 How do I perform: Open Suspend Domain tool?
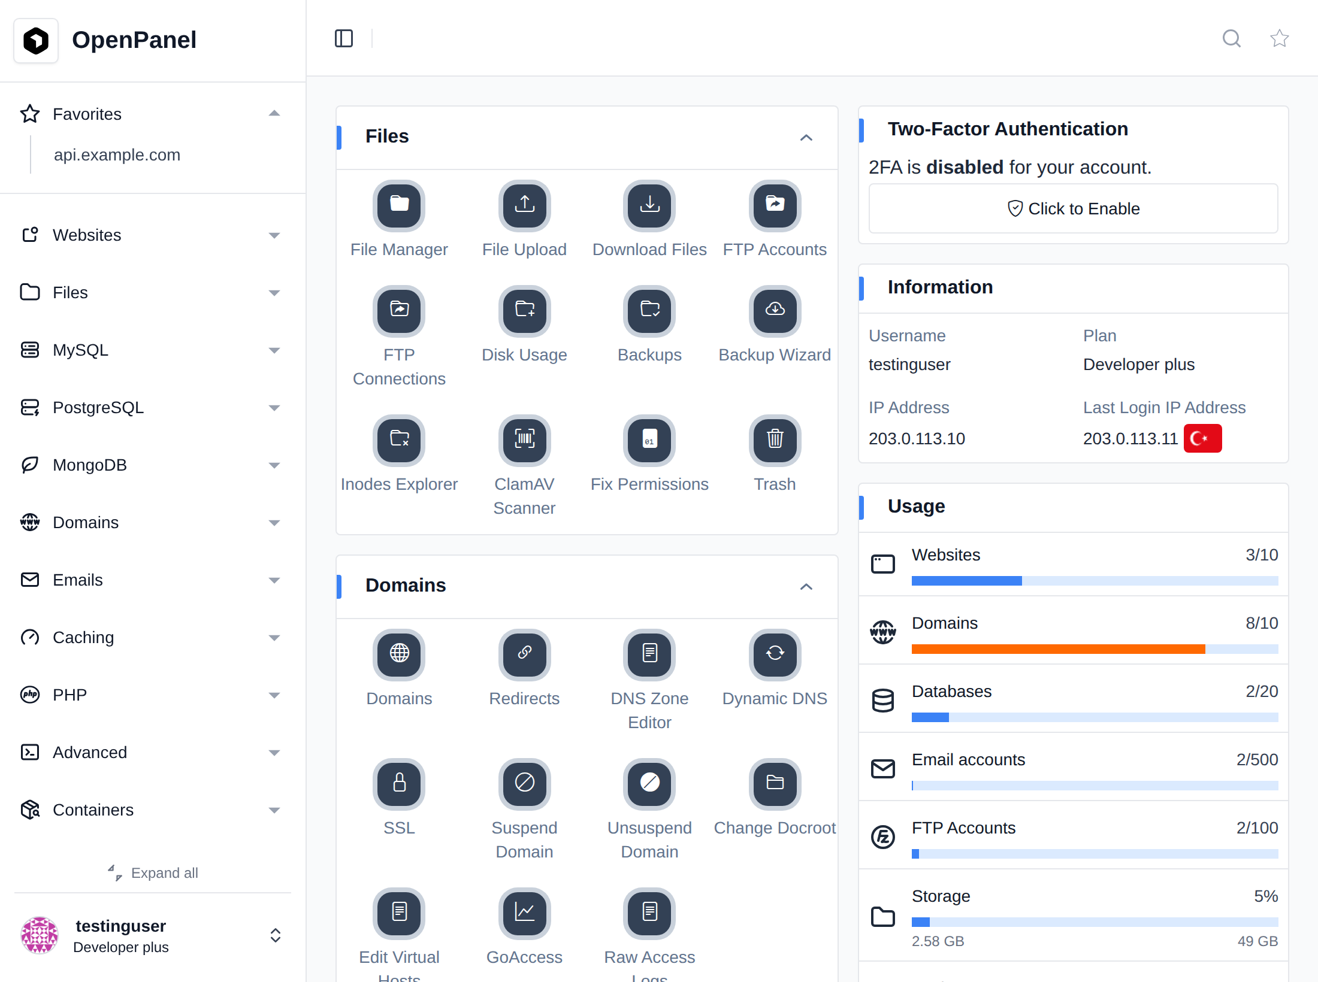tap(524, 784)
